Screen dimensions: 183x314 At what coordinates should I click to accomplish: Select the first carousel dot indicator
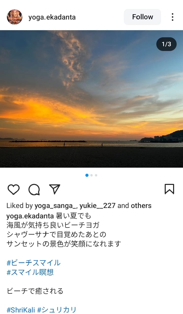[x=87, y=175]
